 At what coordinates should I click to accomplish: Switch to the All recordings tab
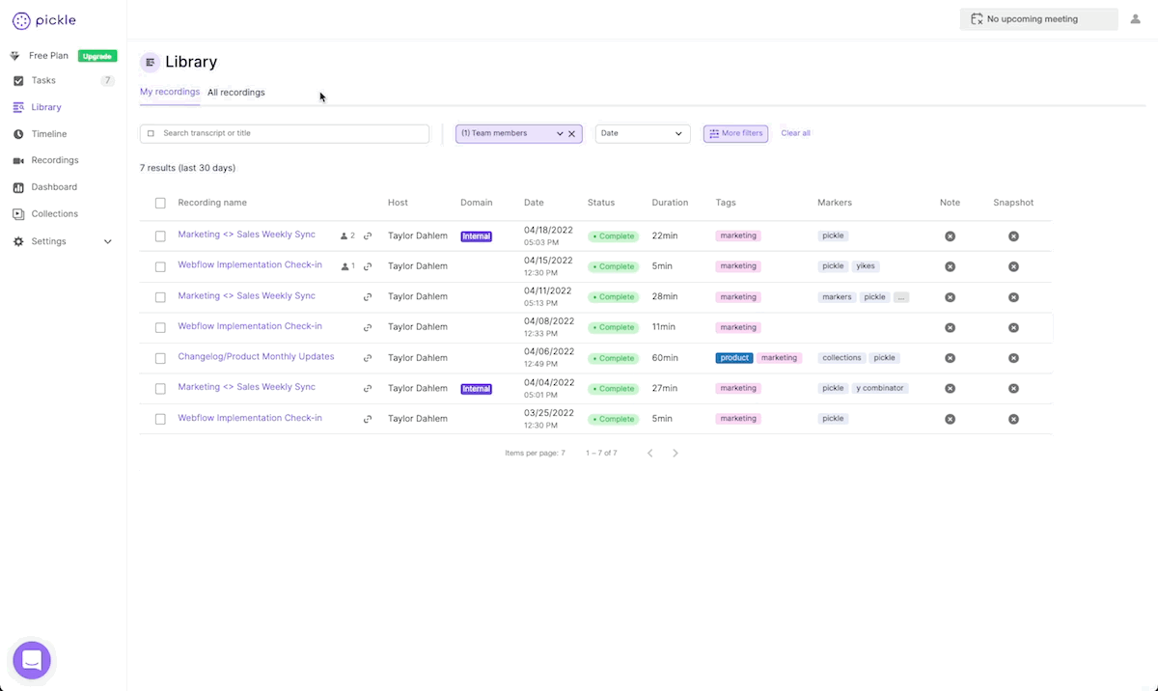tap(235, 93)
